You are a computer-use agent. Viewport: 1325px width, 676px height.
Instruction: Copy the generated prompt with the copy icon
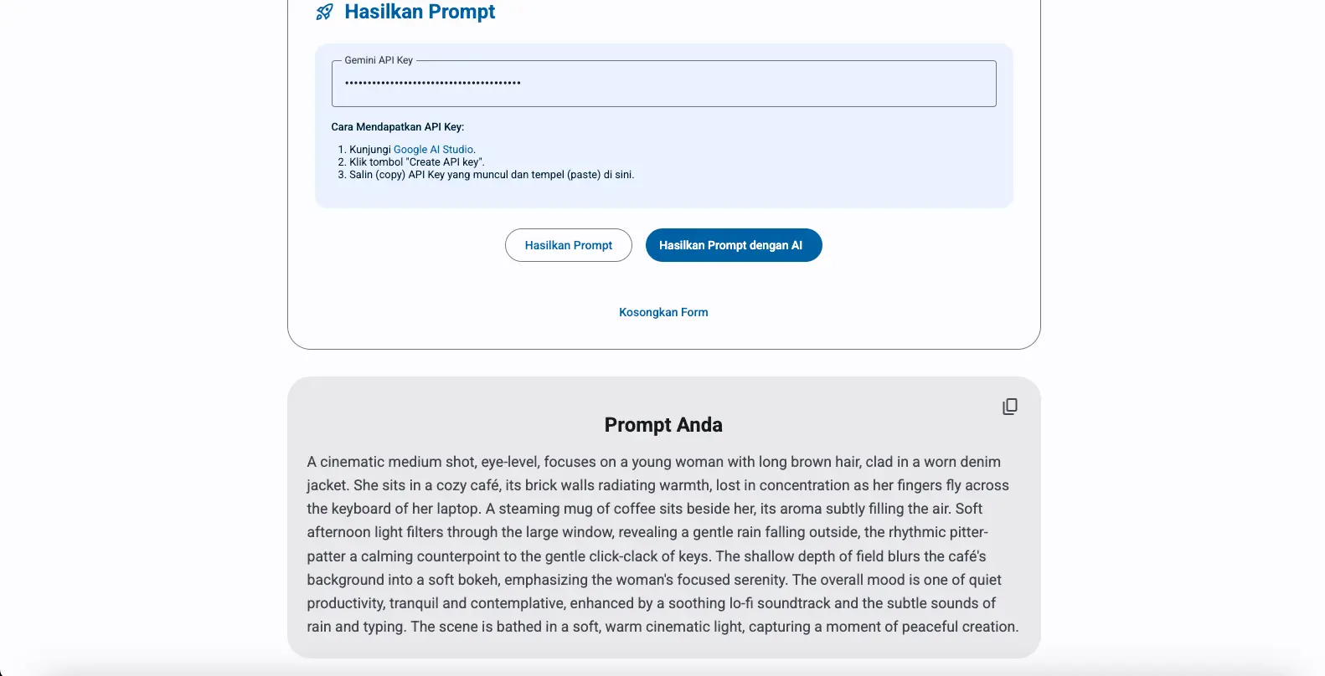1010,407
